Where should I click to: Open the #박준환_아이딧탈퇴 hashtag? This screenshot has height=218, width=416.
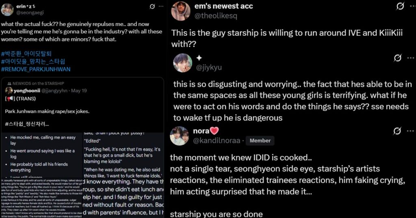click(x=31, y=54)
